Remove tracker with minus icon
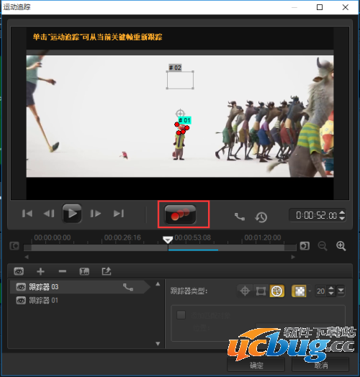The height and width of the screenshot is (377, 360). pyautogui.click(x=63, y=271)
